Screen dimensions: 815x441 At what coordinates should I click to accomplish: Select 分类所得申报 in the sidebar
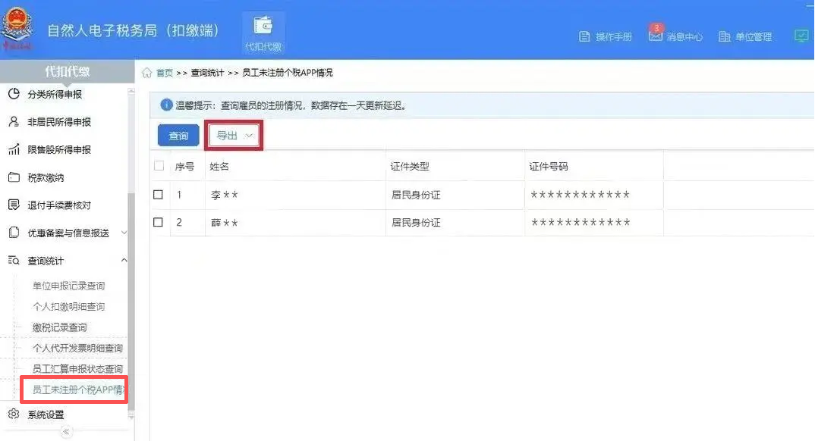click(55, 95)
